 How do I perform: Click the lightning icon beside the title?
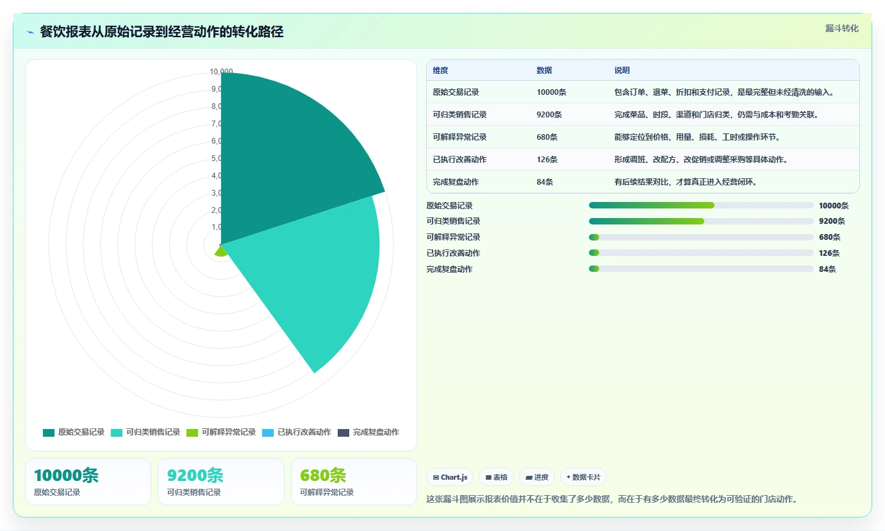30,32
